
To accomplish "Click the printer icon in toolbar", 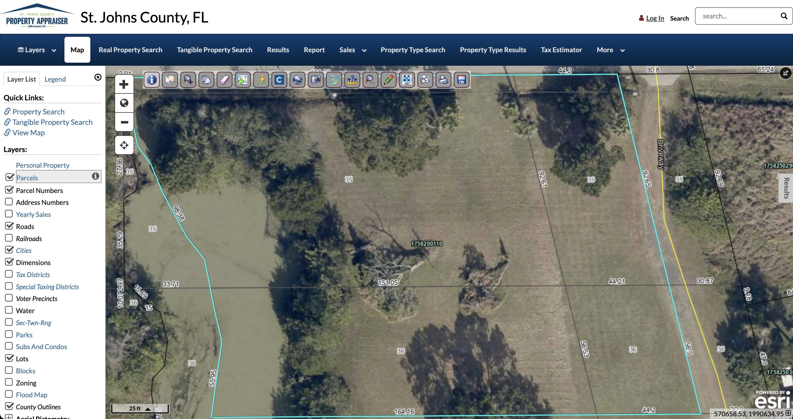I will [x=443, y=80].
